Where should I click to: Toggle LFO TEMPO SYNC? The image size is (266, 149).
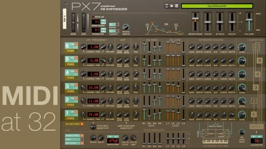pos(74,136)
